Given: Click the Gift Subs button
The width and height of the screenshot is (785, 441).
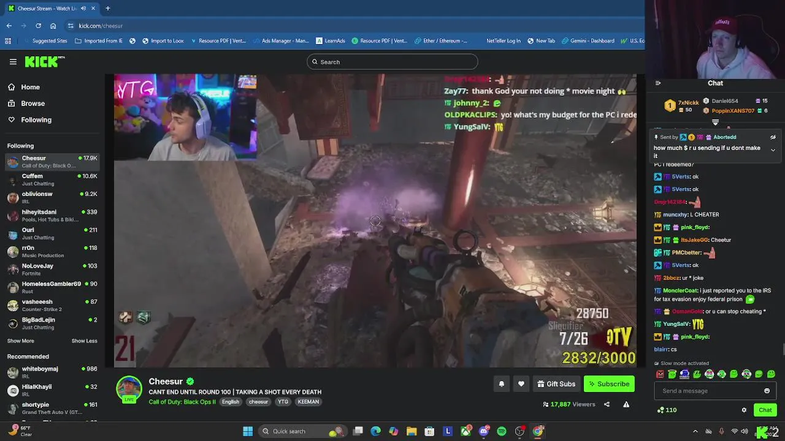Looking at the screenshot, I should click(x=556, y=384).
